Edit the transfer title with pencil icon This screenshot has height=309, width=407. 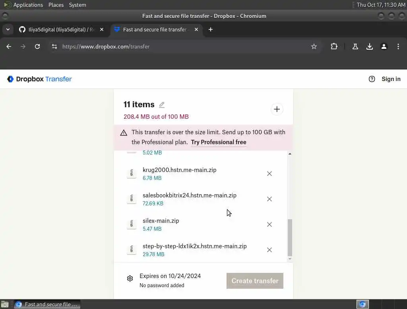162,104
